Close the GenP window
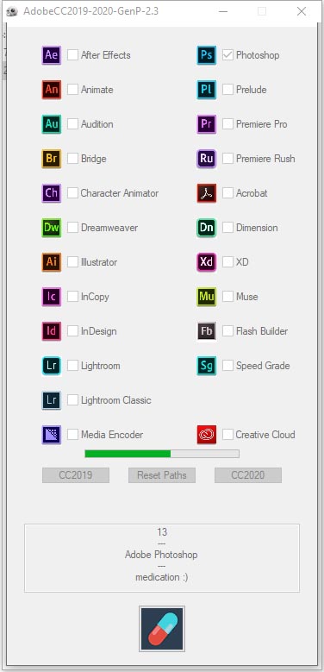Viewport: 324px width, 672px height. pyautogui.click(x=302, y=11)
